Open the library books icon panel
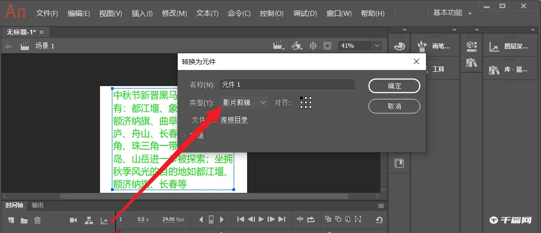The image size is (541, 233). pyautogui.click(x=472, y=62)
